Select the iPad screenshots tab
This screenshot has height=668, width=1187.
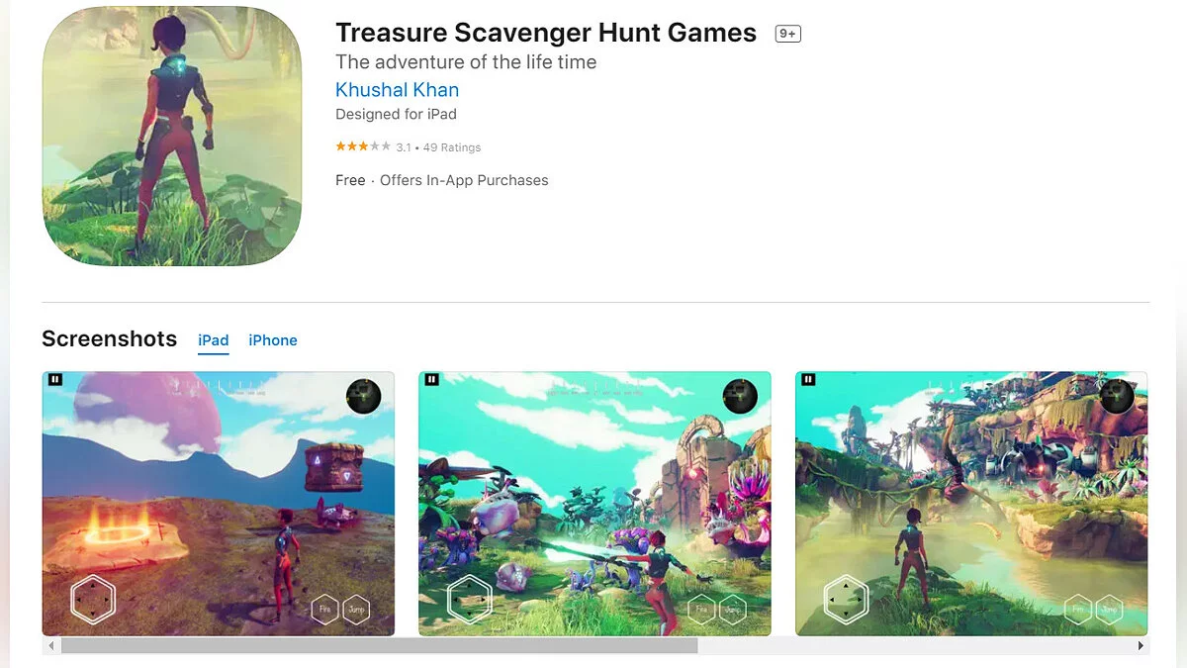213,340
